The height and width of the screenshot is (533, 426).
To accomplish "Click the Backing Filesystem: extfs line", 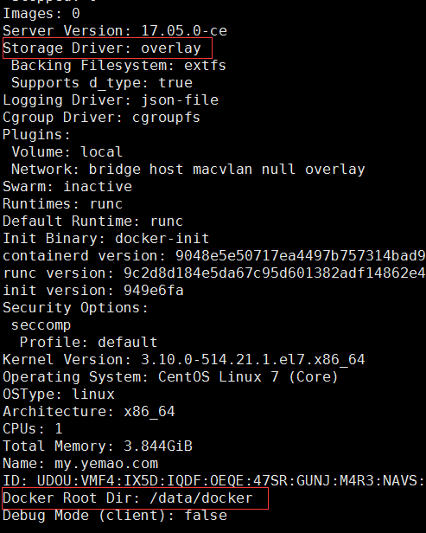I will pos(118,66).
